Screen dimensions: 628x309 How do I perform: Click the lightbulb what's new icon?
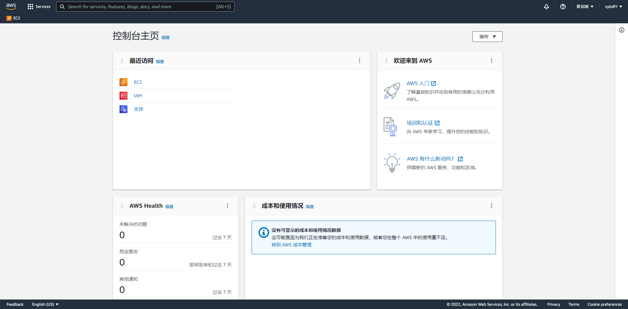(392, 163)
